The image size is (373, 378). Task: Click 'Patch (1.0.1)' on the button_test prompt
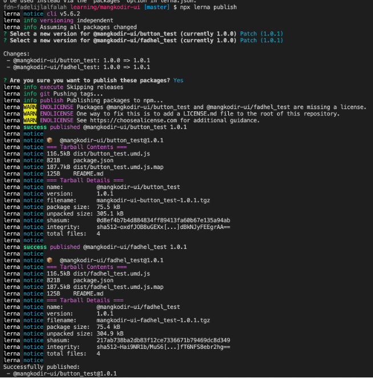click(x=262, y=34)
